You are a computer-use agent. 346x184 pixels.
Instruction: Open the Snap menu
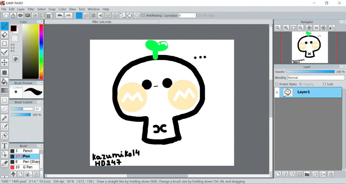[x=52, y=9]
